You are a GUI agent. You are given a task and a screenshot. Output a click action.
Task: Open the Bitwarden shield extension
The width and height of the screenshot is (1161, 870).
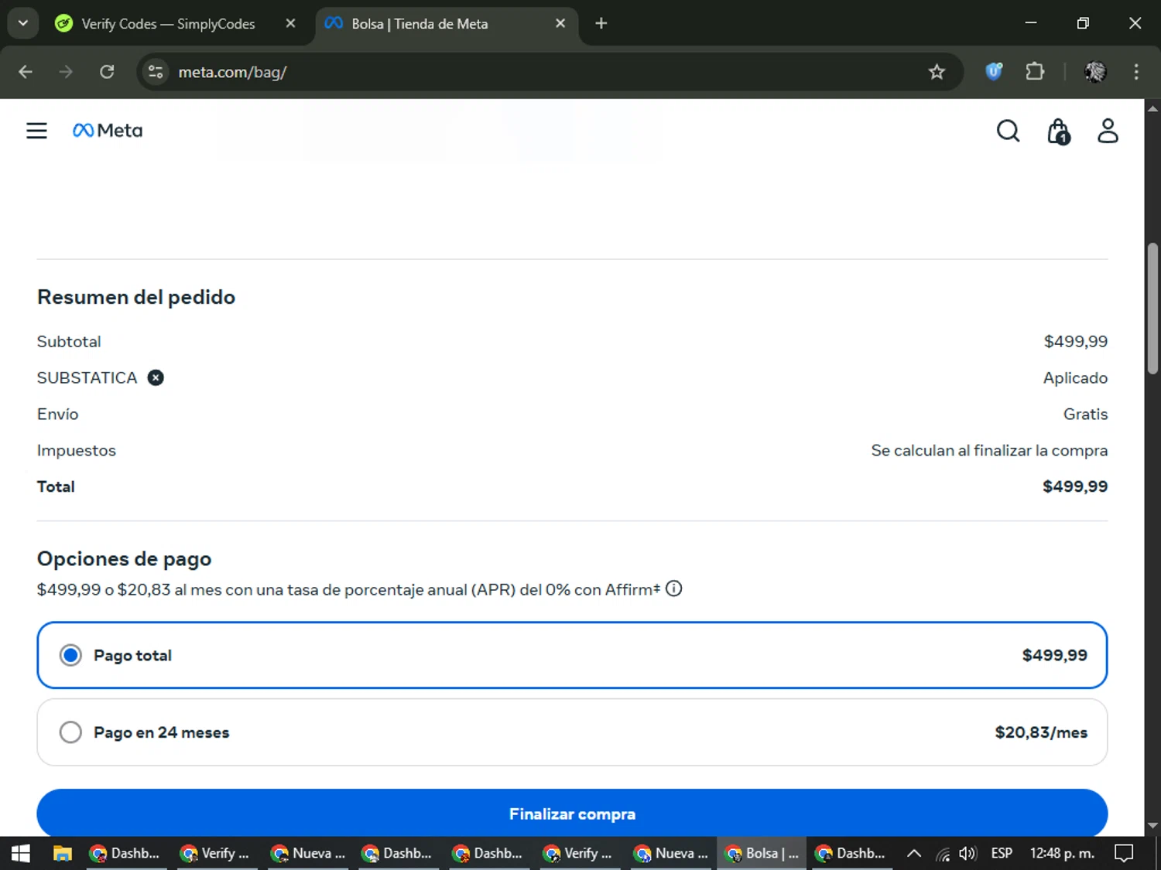point(994,72)
